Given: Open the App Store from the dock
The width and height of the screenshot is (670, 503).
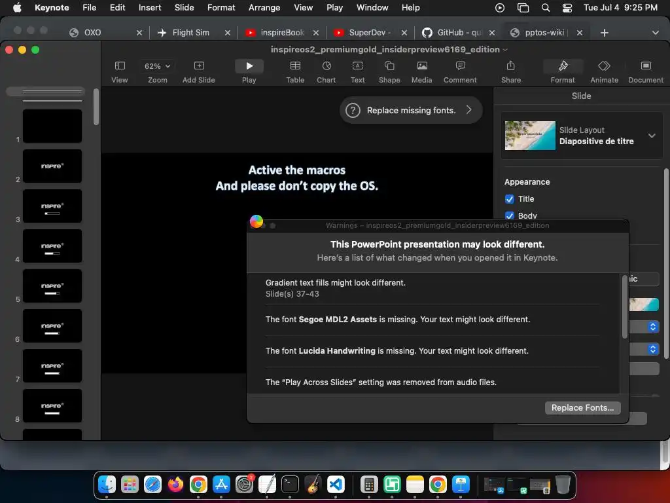Looking at the screenshot, I should point(221,485).
